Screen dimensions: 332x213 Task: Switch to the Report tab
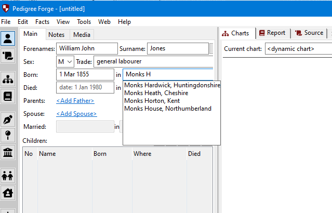coord(272,33)
